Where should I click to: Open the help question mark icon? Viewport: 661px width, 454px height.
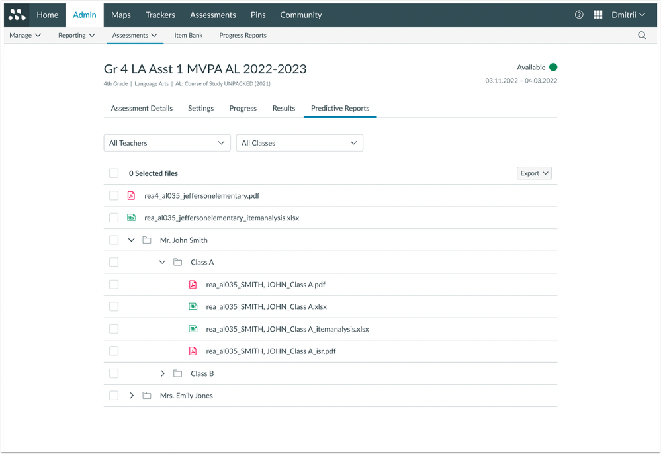click(x=579, y=15)
